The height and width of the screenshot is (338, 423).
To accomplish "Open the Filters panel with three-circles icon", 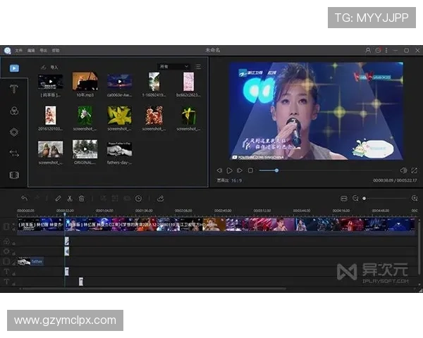I will tap(14, 111).
